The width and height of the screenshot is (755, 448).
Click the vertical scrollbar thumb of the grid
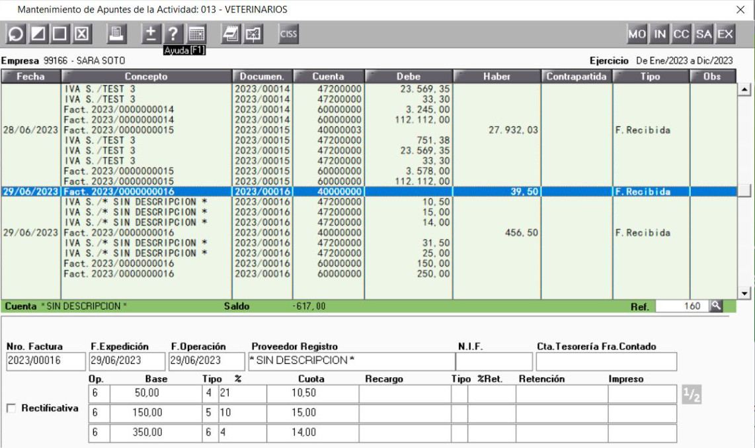pos(744,191)
